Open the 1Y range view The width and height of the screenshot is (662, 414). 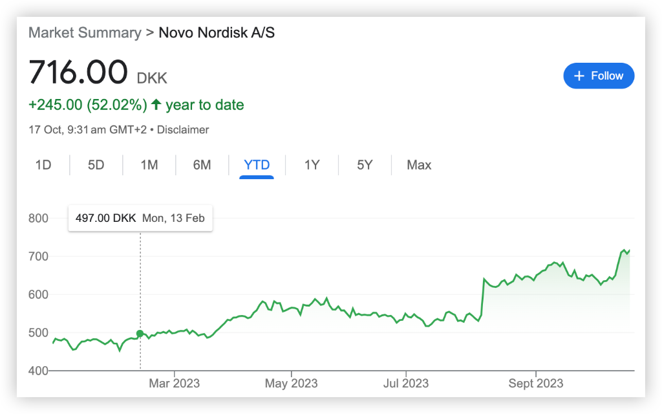click(x=312, y=165)
